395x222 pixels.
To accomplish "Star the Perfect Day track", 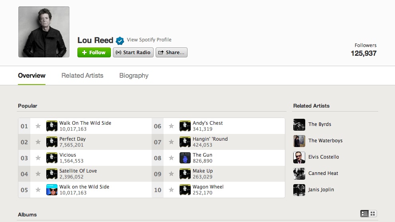I will tap(38, 142).
